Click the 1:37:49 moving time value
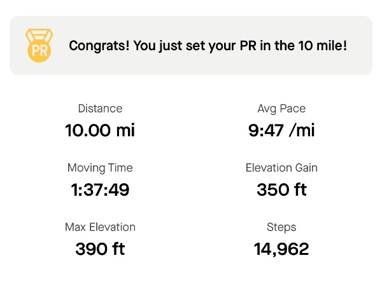The height and width of the screenshot is (286, 382). click(100, 189)
